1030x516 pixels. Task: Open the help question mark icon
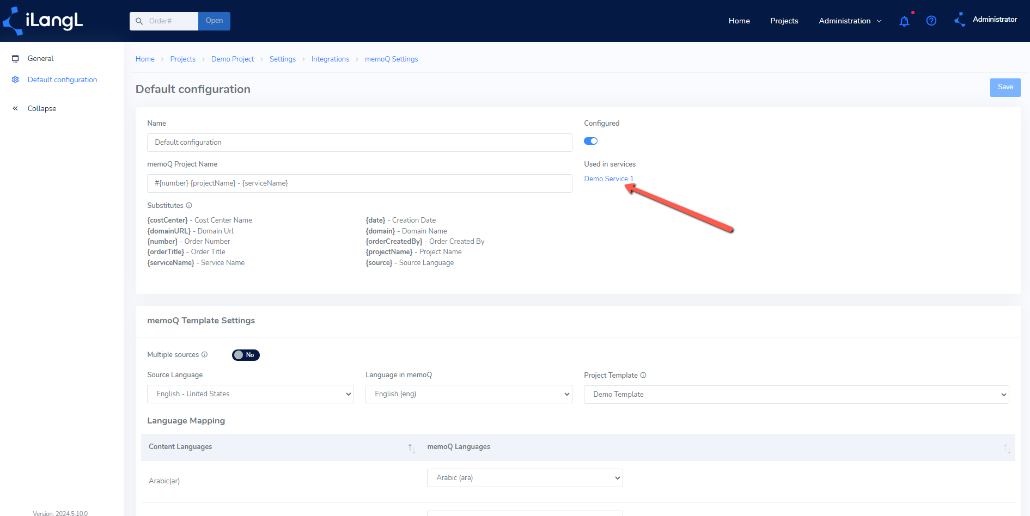click(931, 21)
